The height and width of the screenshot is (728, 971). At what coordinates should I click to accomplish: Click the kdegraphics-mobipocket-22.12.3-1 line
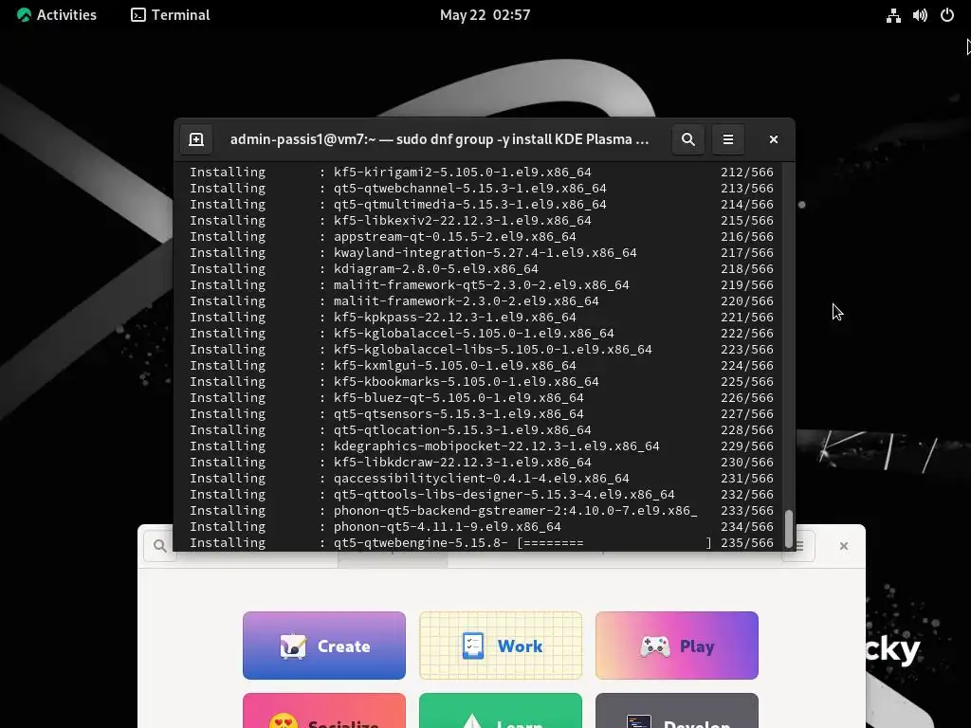(x=481, y=446)
